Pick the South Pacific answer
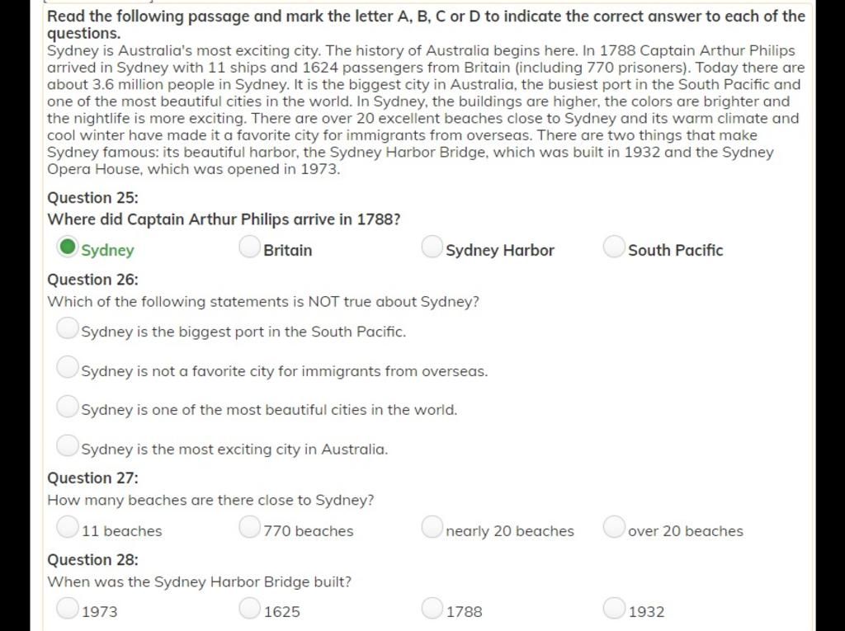 coord(614,247)
